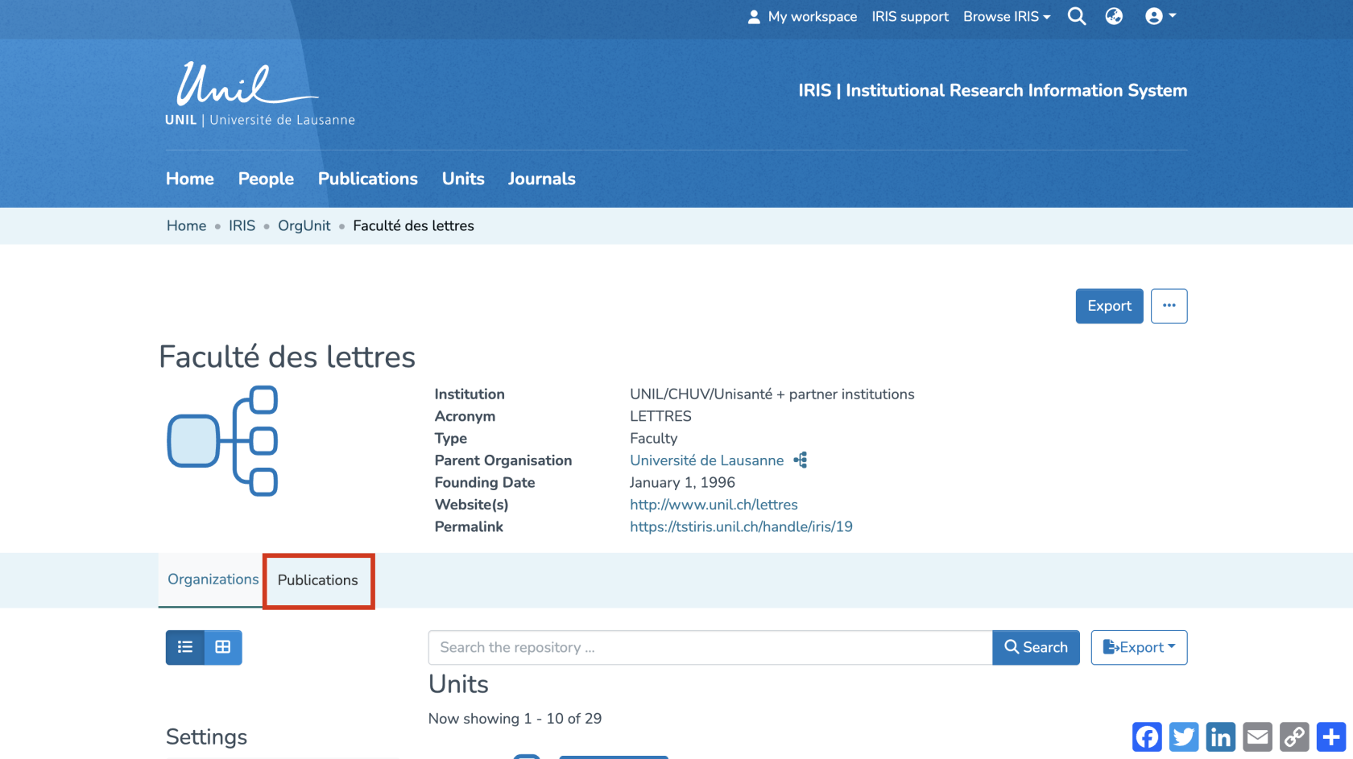Share page on Twitter
The width and height of the screenshot is (1353, 759).
[1184, 736]
